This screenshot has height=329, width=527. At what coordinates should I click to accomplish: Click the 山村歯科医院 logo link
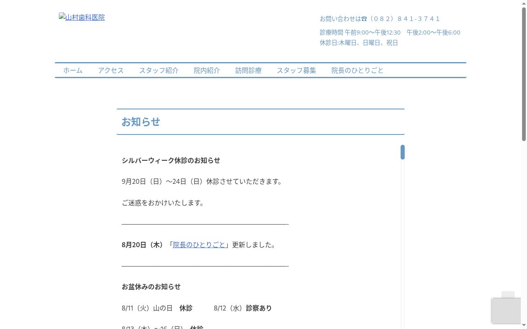(82, 17)
